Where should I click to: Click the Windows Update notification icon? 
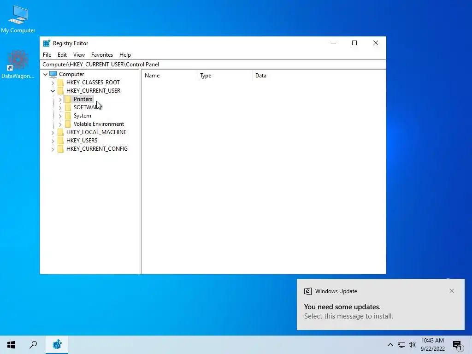(x=308, y=291)
